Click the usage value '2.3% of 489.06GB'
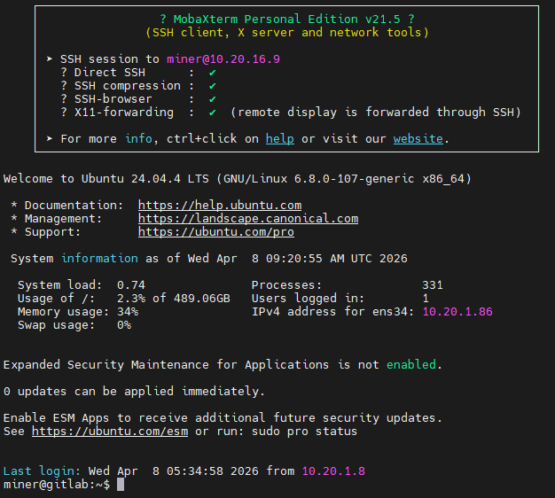Image resolution: width=555 pixels, height=498 pixels. 174,299
